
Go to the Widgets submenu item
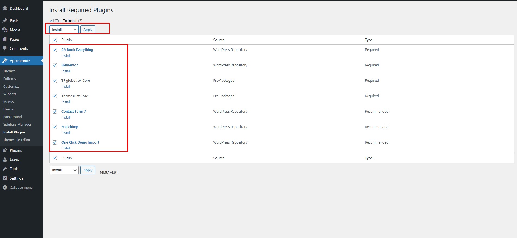point(10,94)
